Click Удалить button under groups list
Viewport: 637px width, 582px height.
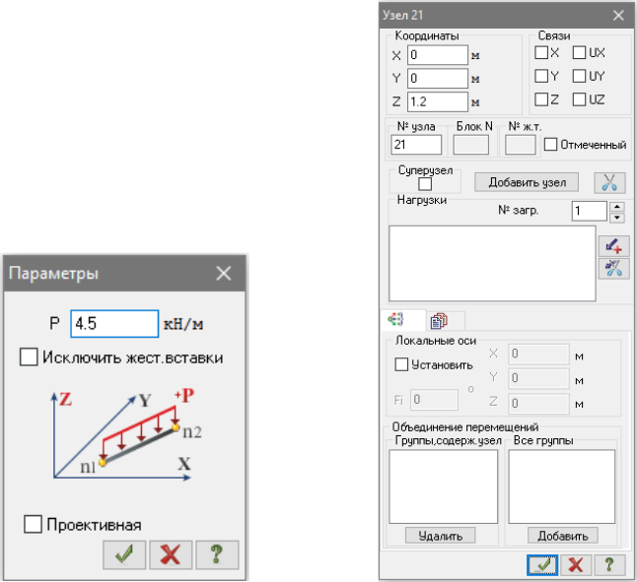pyautogui.click(x=439, y=536)
